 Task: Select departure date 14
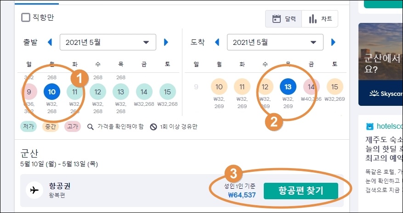[144, 92]
